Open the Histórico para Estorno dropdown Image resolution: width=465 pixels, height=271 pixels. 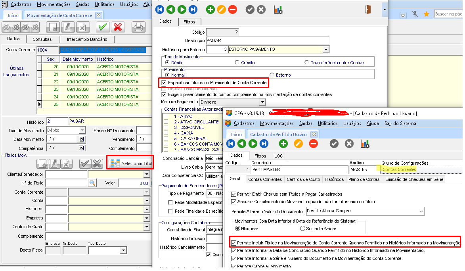(325, 50)
